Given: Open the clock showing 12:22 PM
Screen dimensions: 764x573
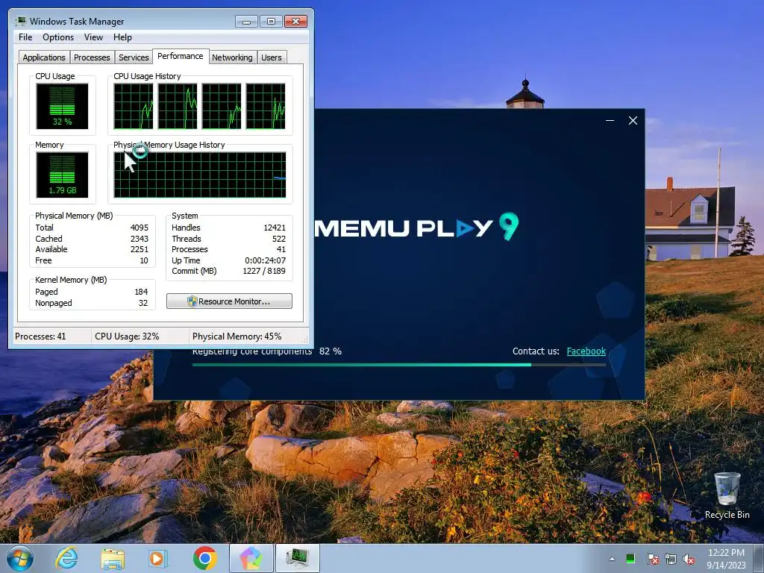Looking at the screenshot, I should tap(726, 558).
